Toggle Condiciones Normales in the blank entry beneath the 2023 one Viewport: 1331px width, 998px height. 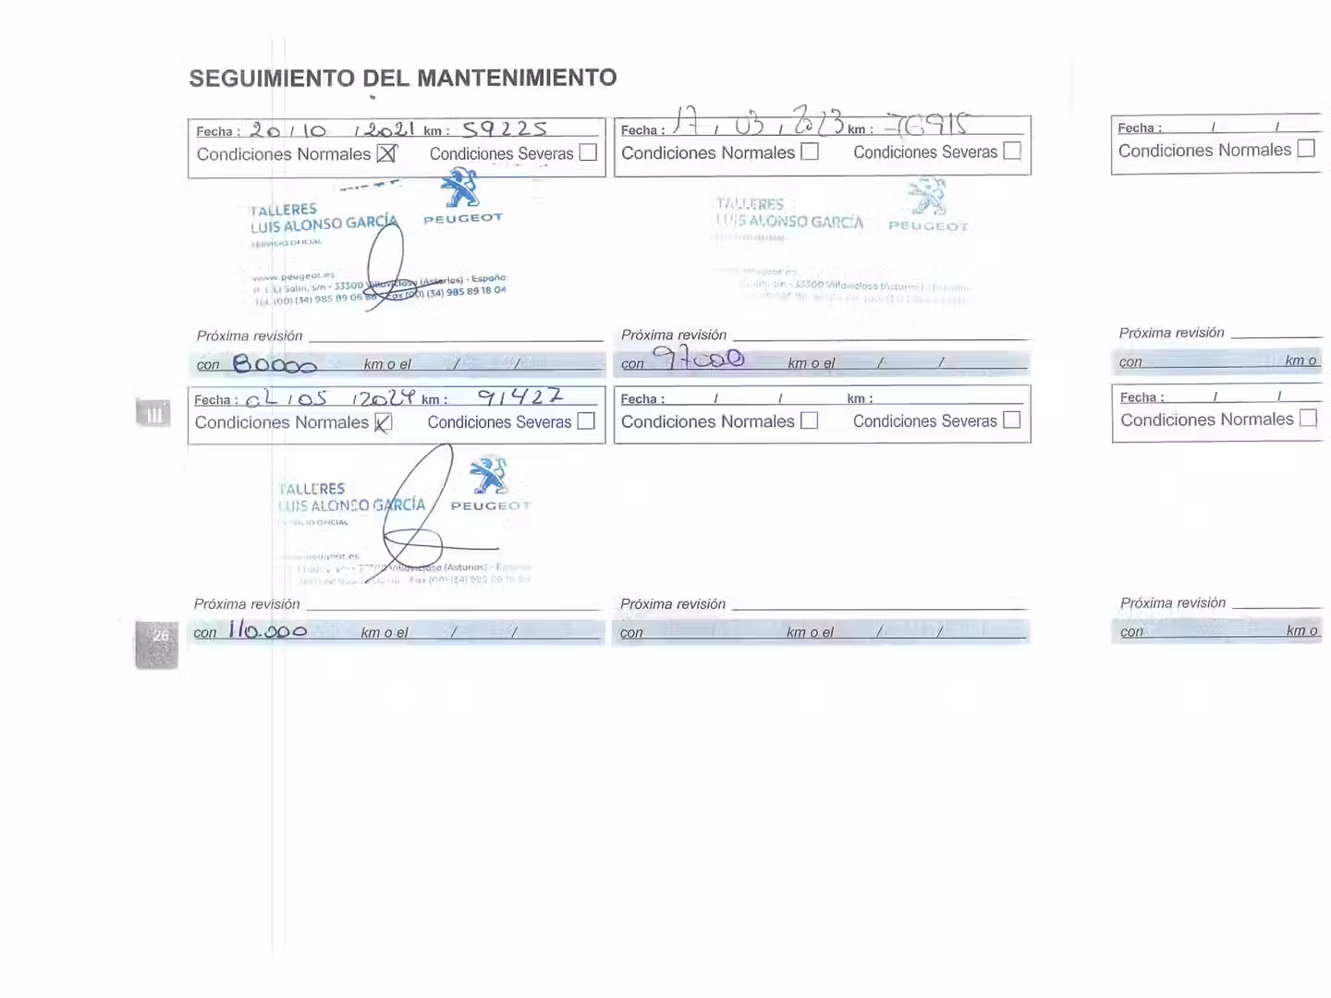point(810,420)
